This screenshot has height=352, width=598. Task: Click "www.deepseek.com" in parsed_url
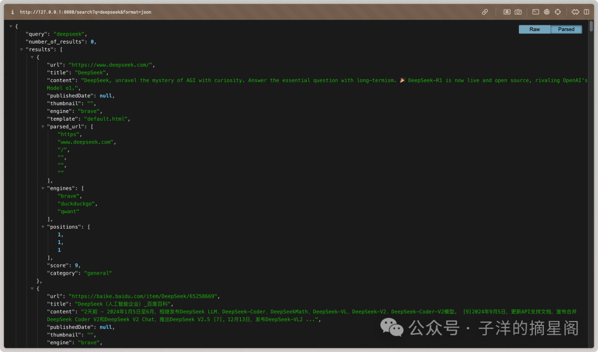(86, 142)
